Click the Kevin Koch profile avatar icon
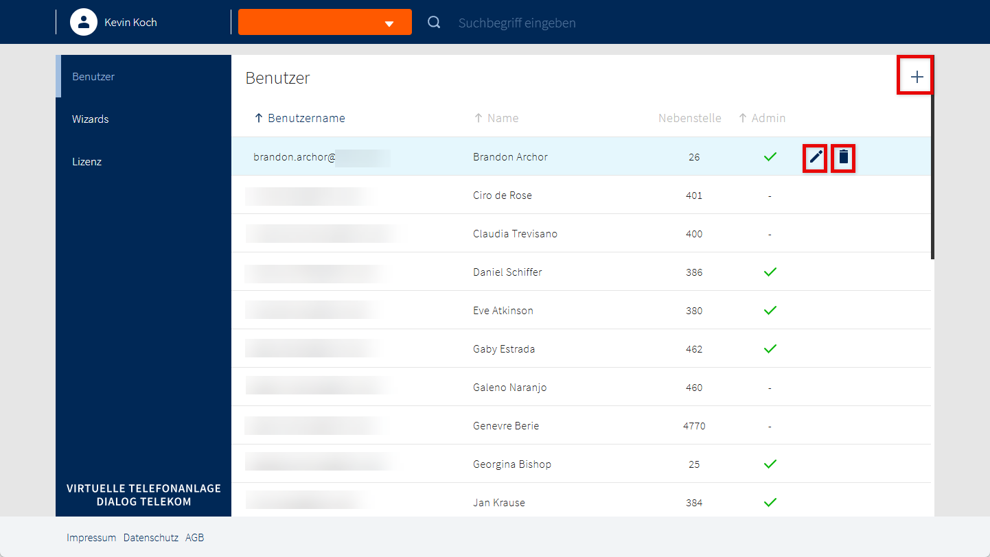990x557 pixels. pyautogui.click(x=83, y=22)
